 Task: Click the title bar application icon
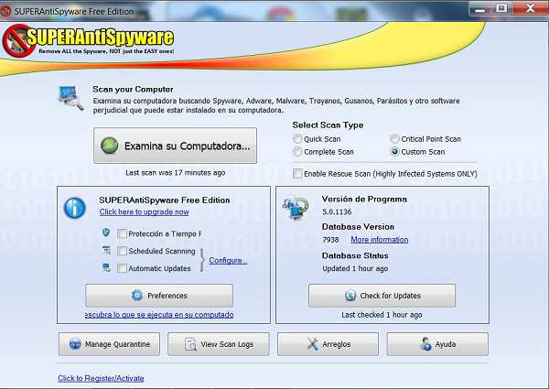[x=5, y=11]
